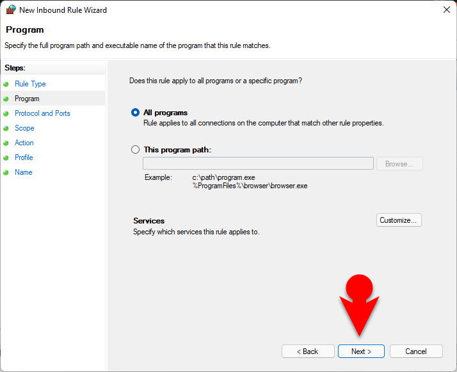
Task: Click the green bullet next to Profile
Action: click(x=6, y=158)
